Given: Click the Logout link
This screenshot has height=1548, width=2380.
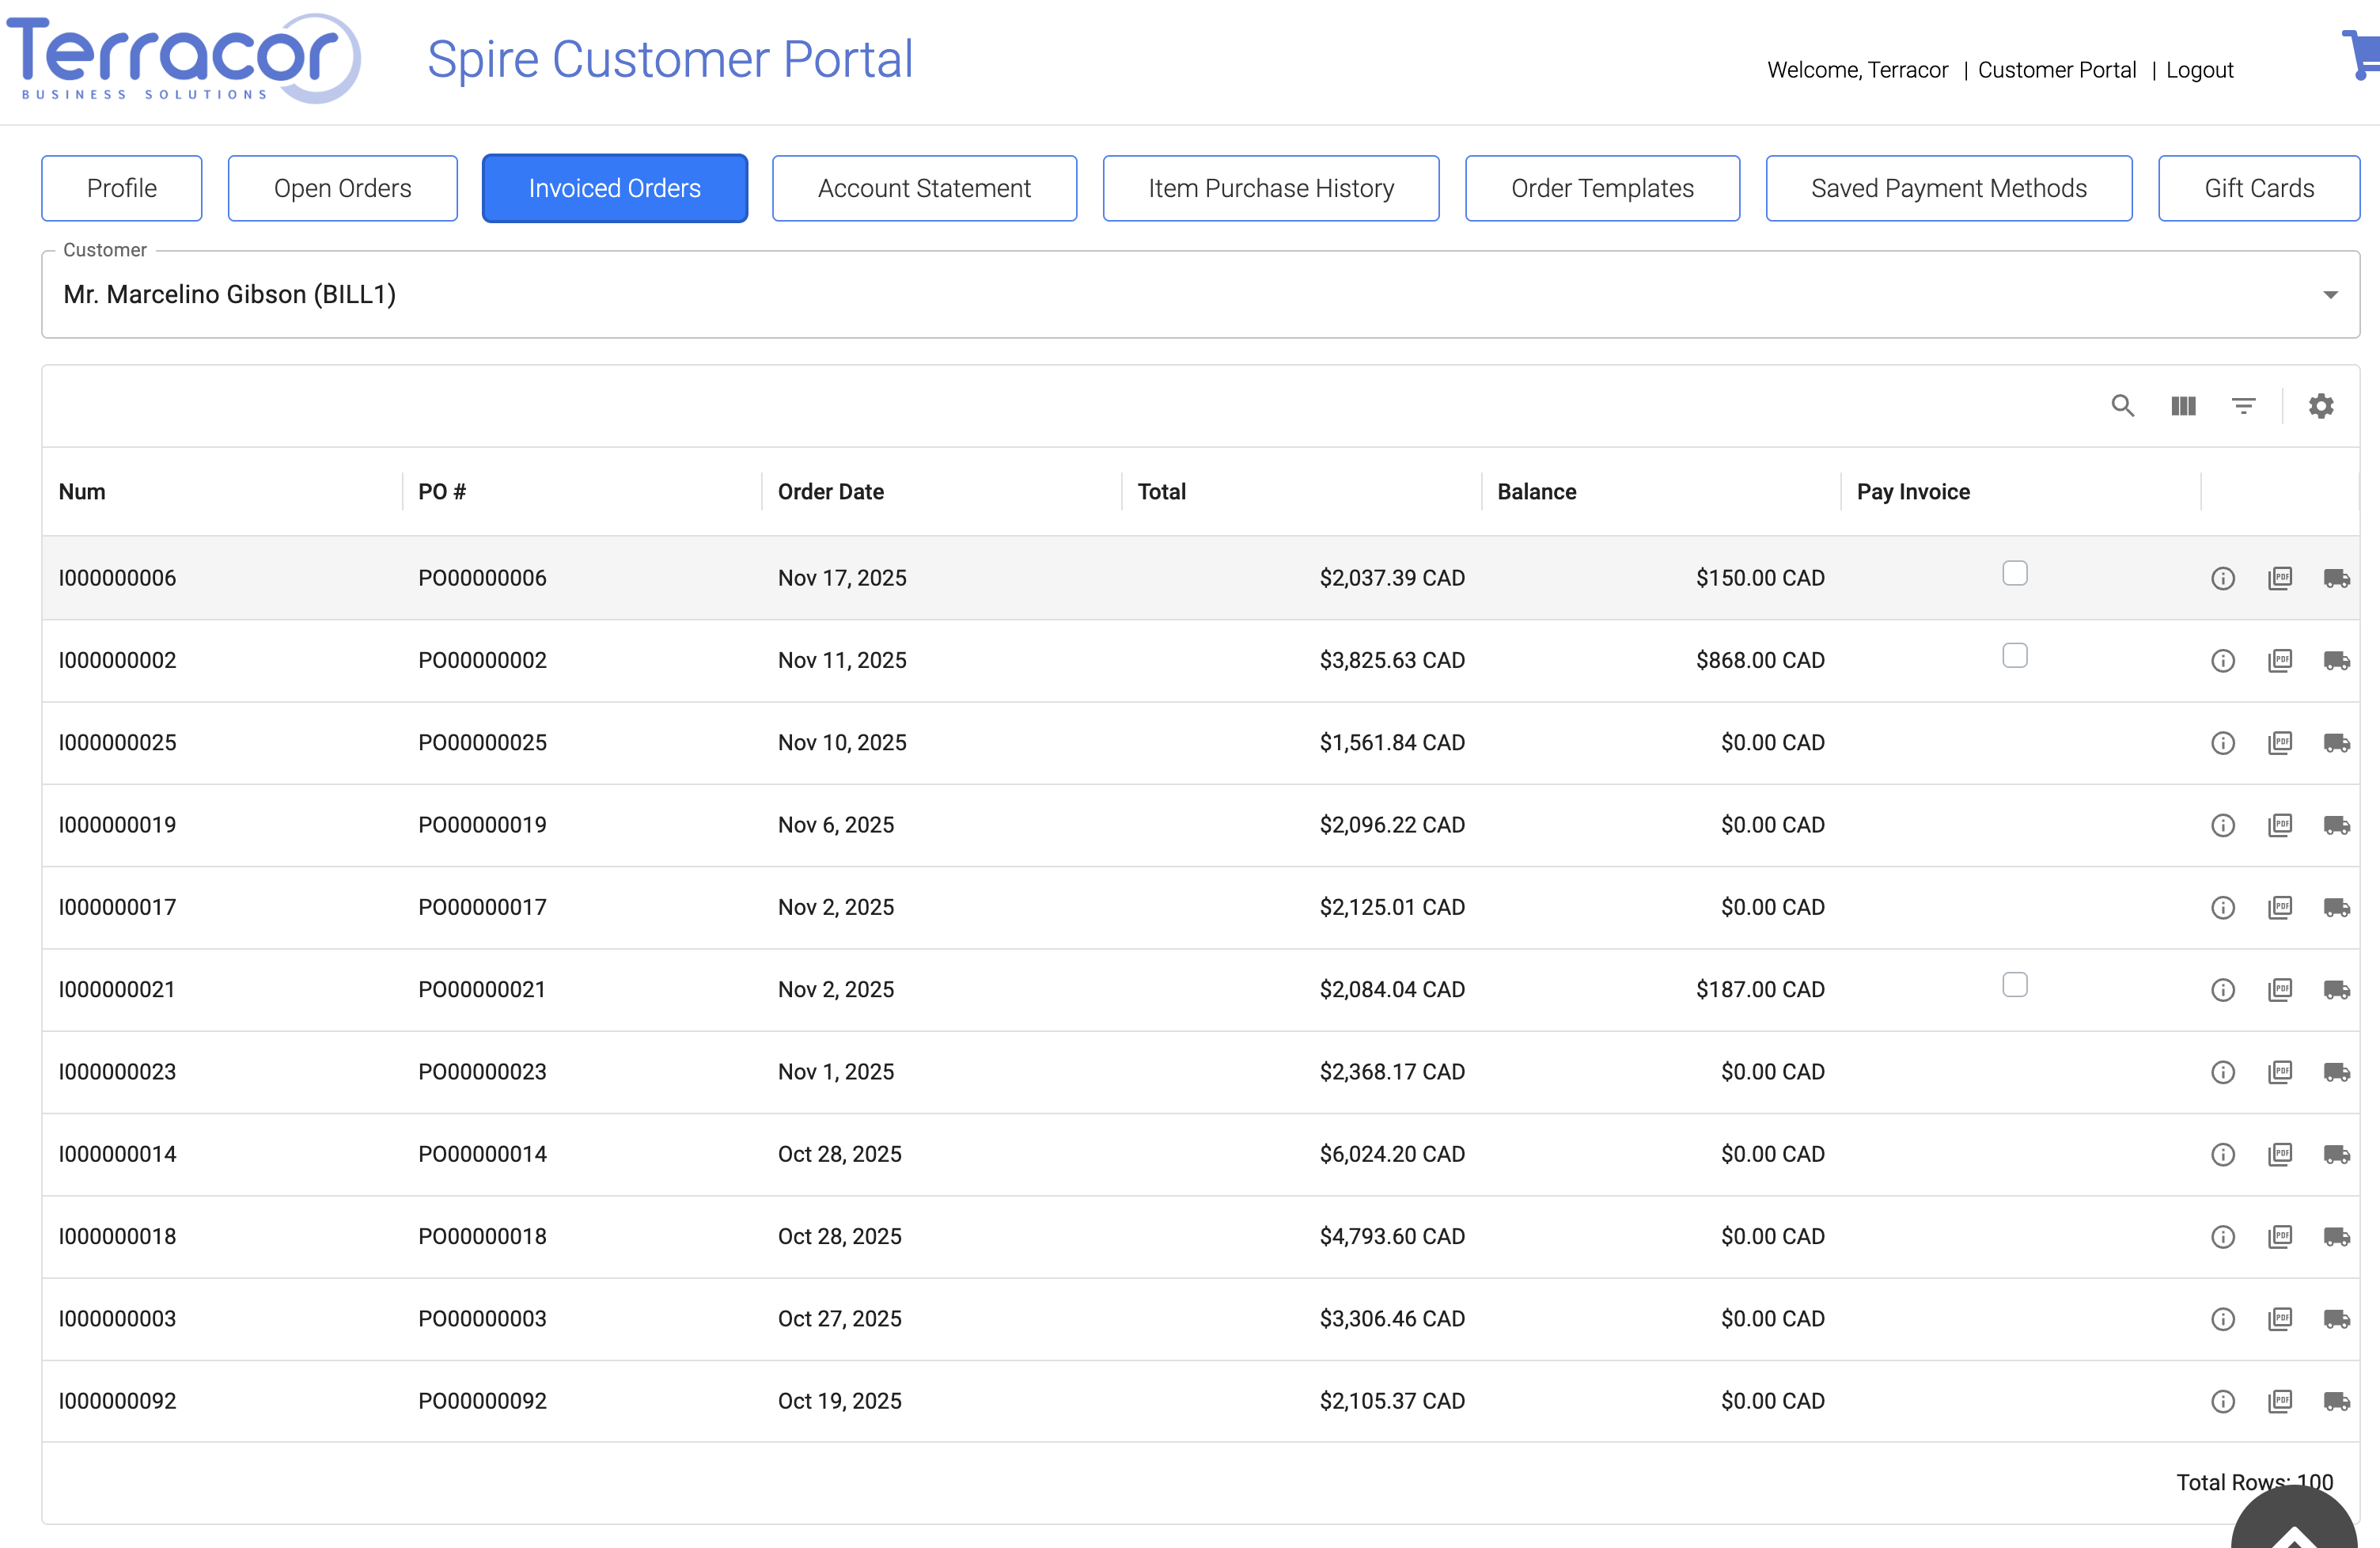Looking at the screenshot, I should [2199, 70].
